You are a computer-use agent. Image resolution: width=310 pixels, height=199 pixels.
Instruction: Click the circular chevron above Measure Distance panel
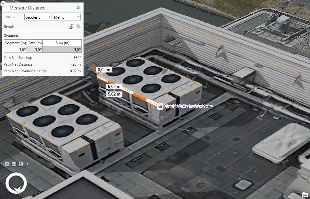4,3
